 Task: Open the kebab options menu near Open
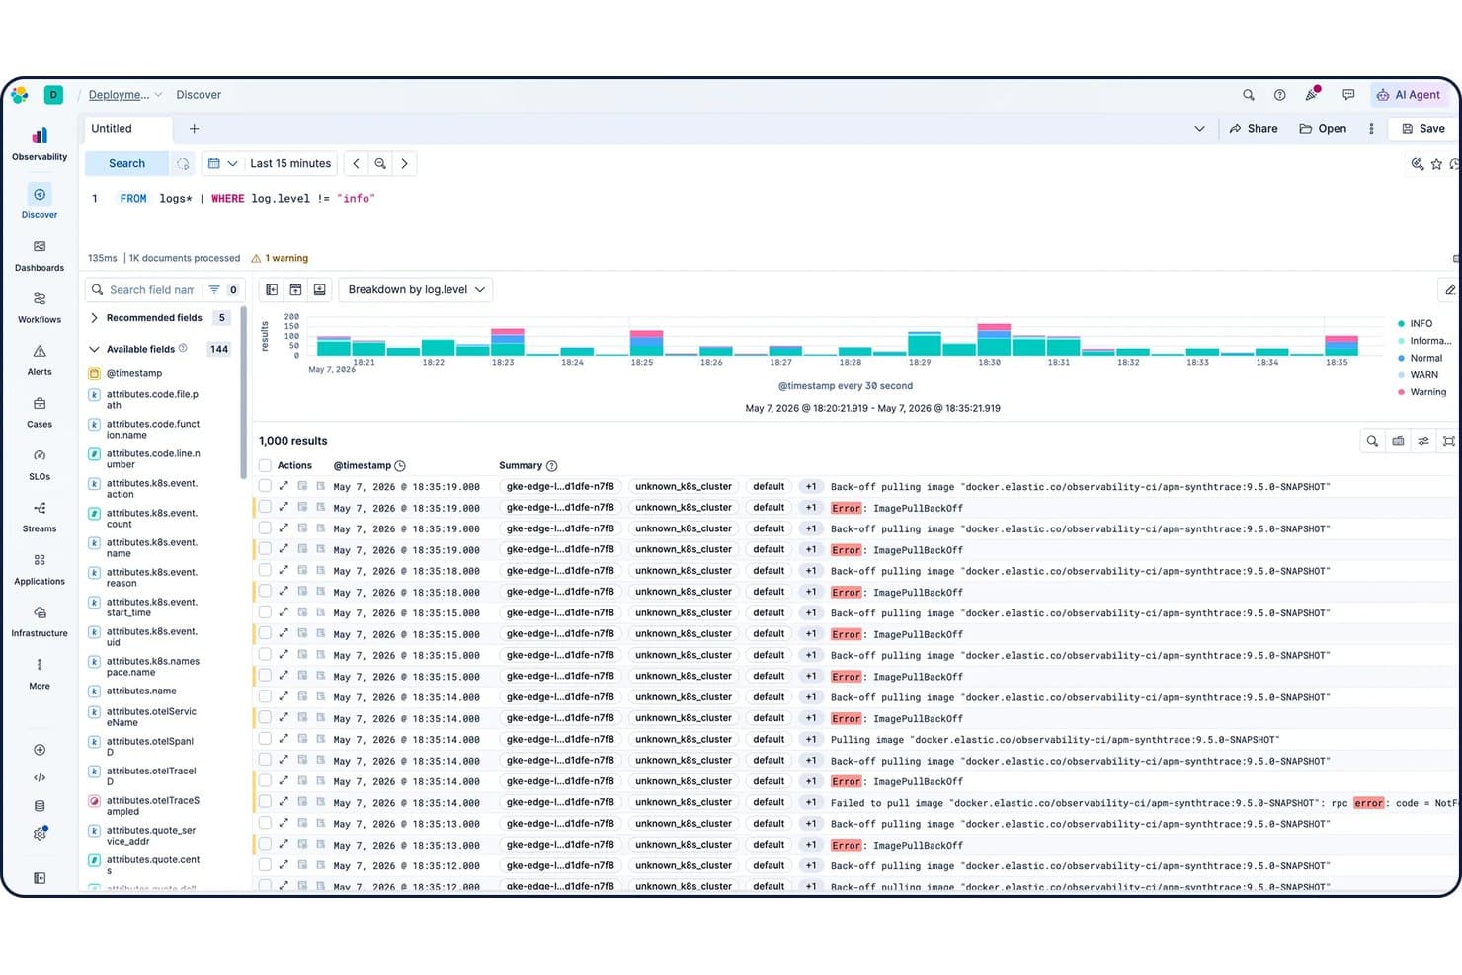(x=1371, y=129)
